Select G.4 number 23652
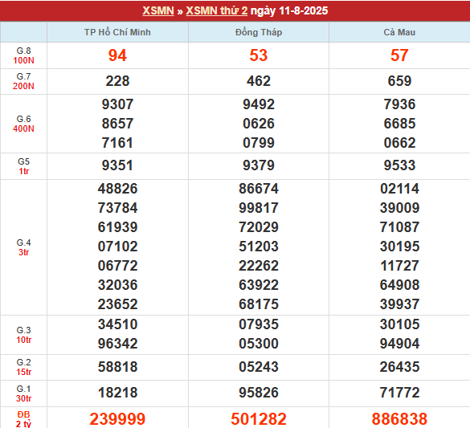This screenshot has height=428, width=470. [x=117, y=304]
